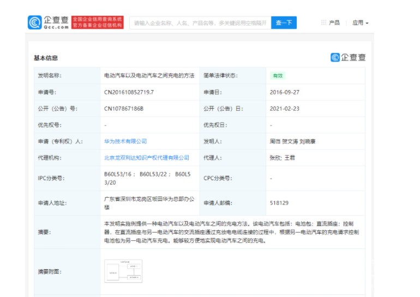Click the agents cell 张欣; 王君
Screen dimensions: 420x297
(282, 158)
